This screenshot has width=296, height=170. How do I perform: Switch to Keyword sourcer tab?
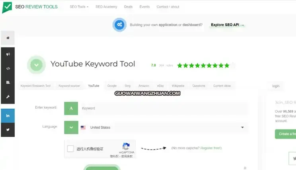point(69,86)
